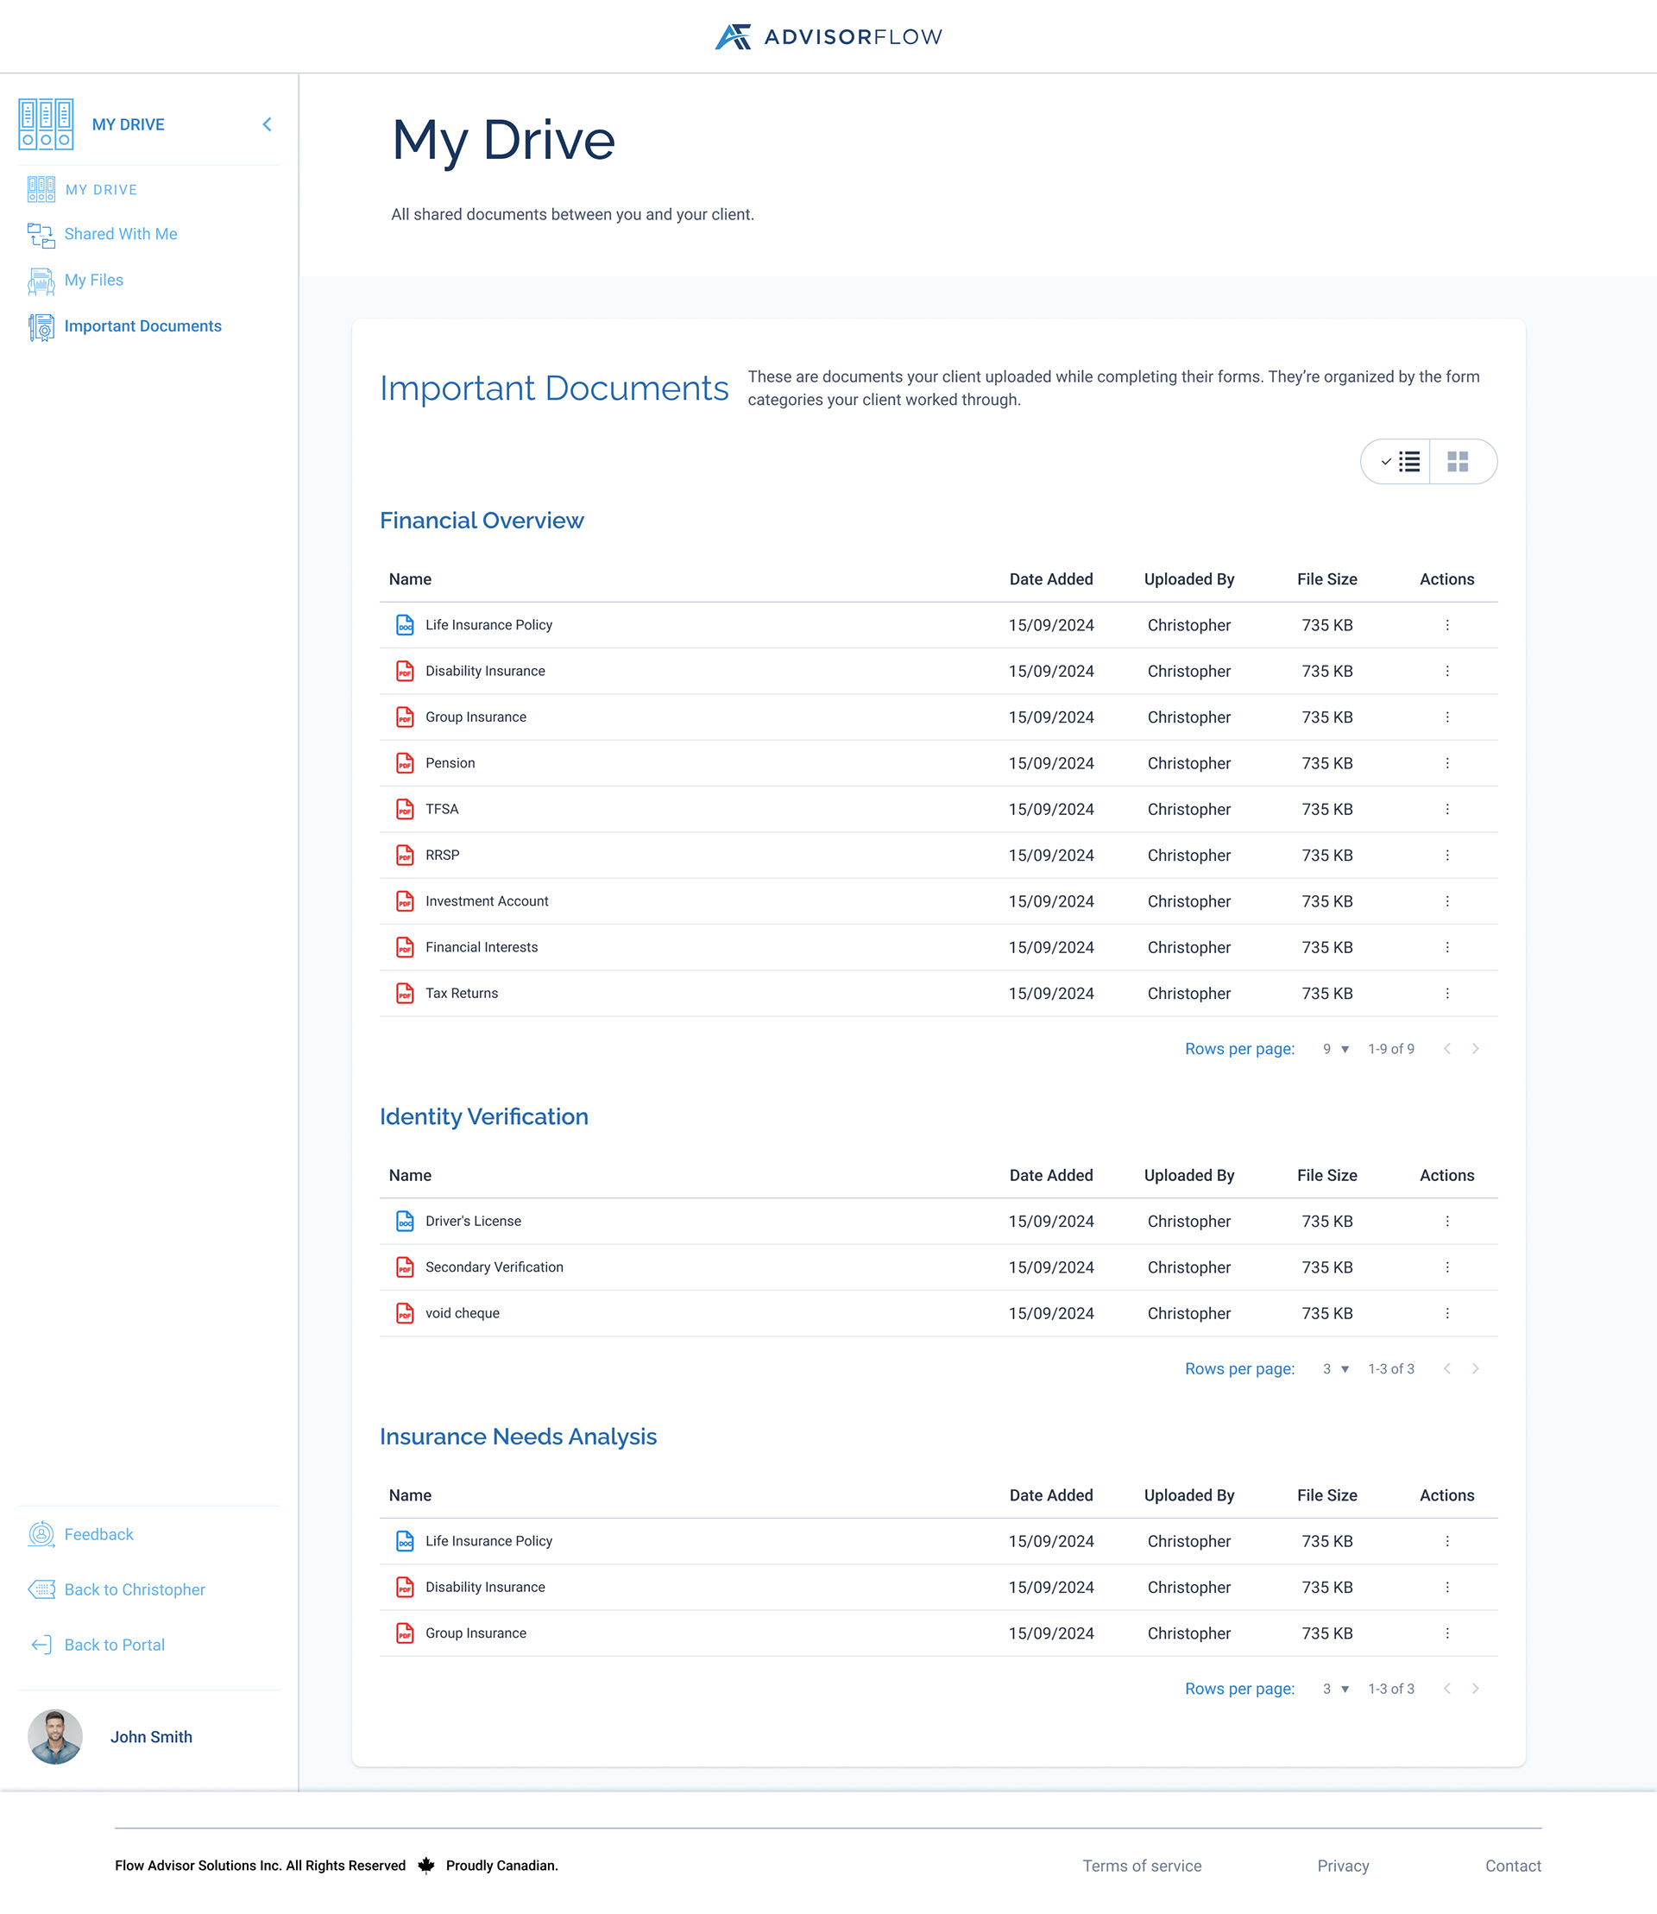Click the DOC icon beside Driver's License
Screen dimensions: 1657x1914
coord(405,1221)
